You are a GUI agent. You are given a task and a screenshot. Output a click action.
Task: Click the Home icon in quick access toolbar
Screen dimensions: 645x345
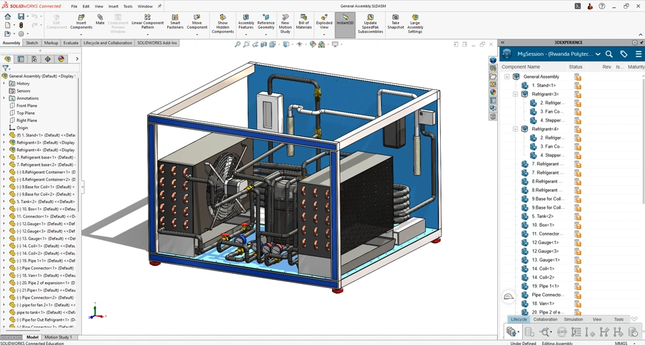(7, 16)
